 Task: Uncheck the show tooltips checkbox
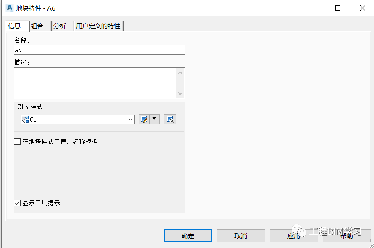(x=17, y=203)
